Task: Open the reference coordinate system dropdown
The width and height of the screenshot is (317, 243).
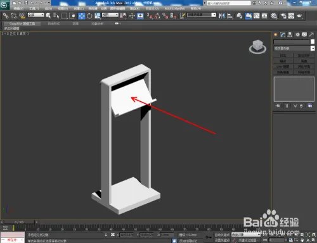Action: point(110,15)
